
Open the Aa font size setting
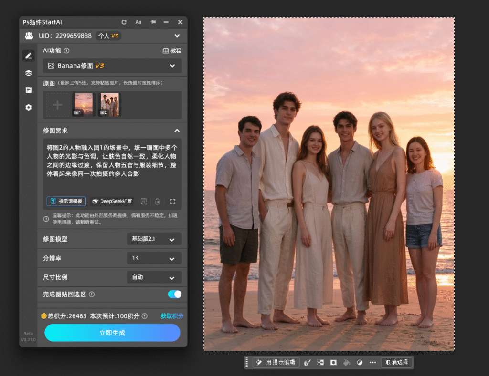pos(138,22)
